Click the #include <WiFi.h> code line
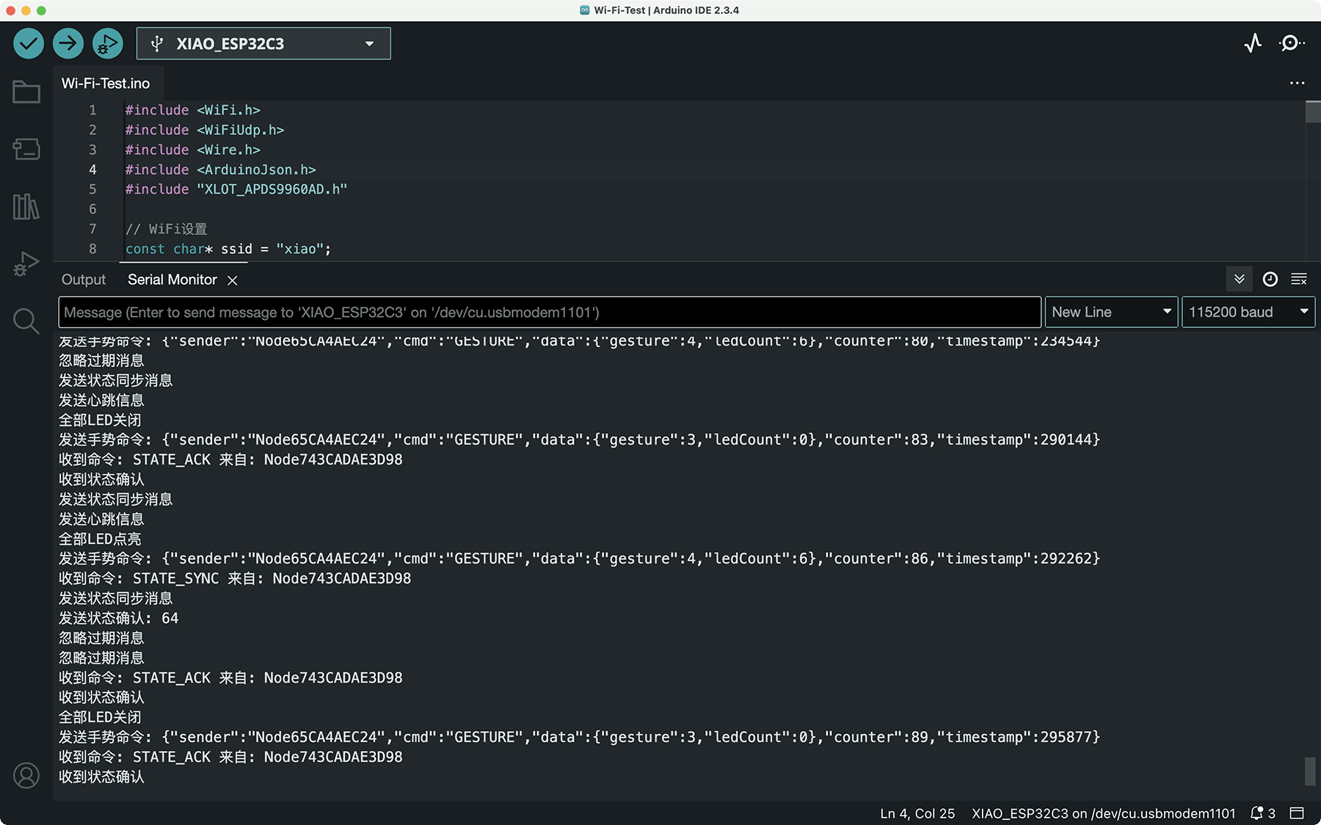The height and width of the screenshot is (825, 1321). click(193, 110)
